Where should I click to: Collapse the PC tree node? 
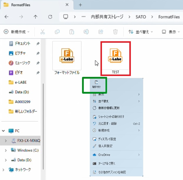coord(4,131)
